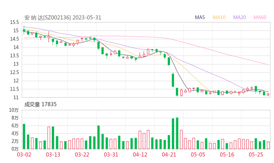Image resolution: width=274 pixels, height=163 pixels.
Task: Click the 03-22 date axis label
Action: click(x=82, y=154)
